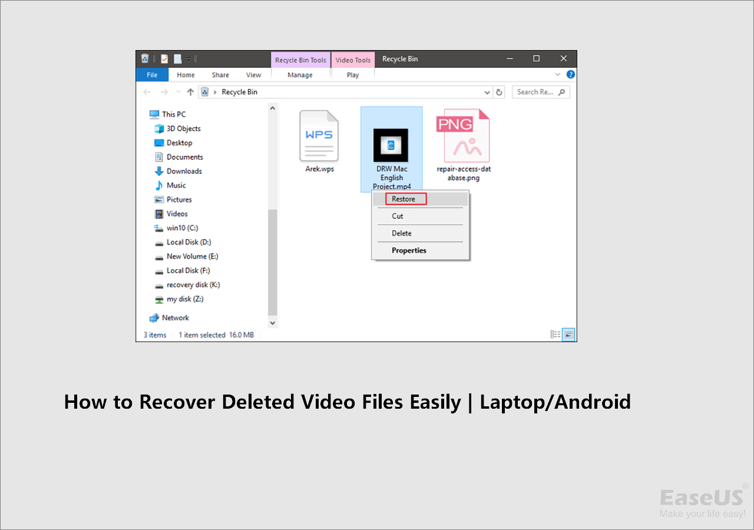Select the repair-access-database.png file icon
Viewport: 754px width, 530px height.
[463, 135]
